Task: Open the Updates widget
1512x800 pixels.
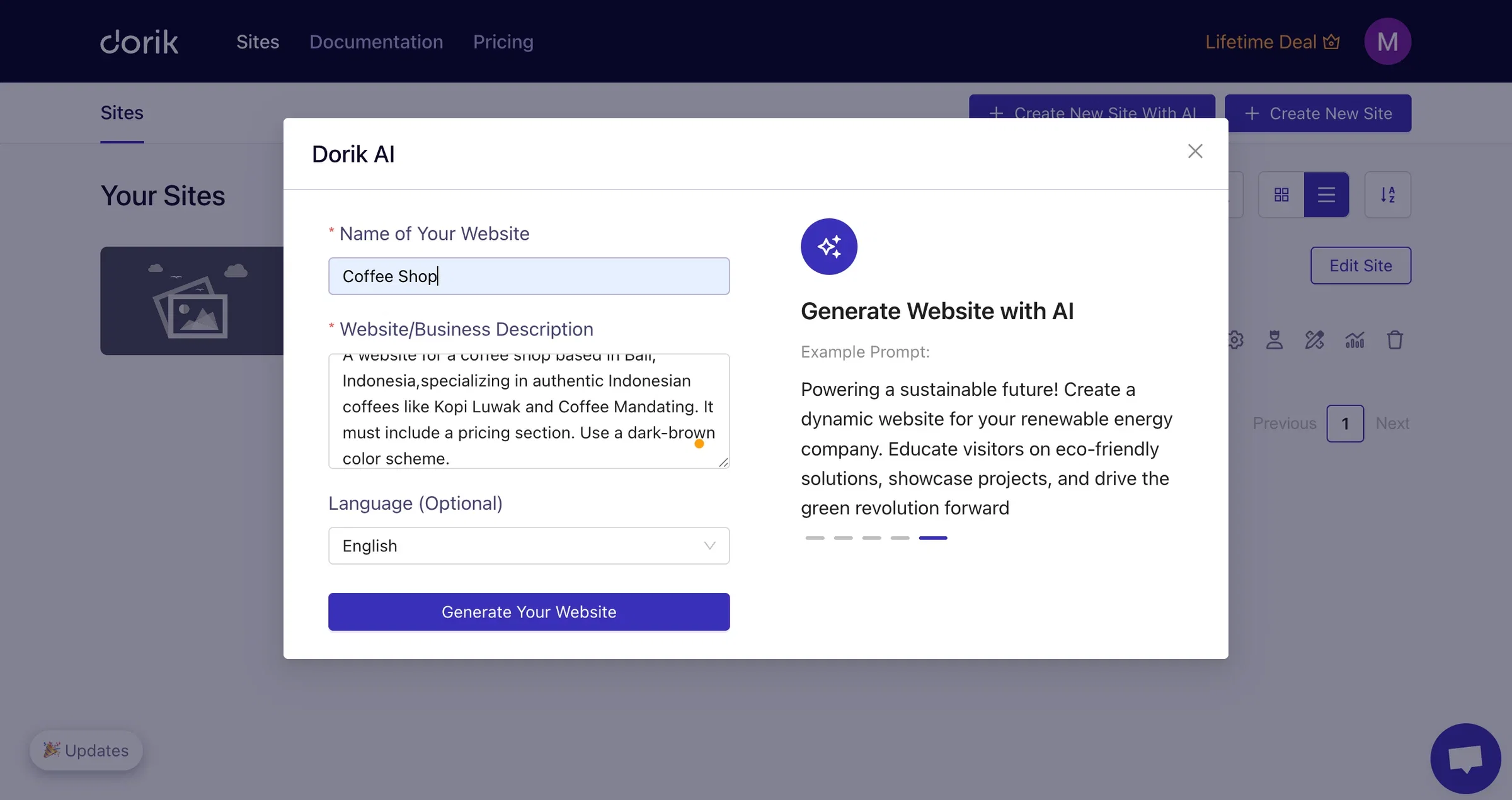Action: coord(86,750)
